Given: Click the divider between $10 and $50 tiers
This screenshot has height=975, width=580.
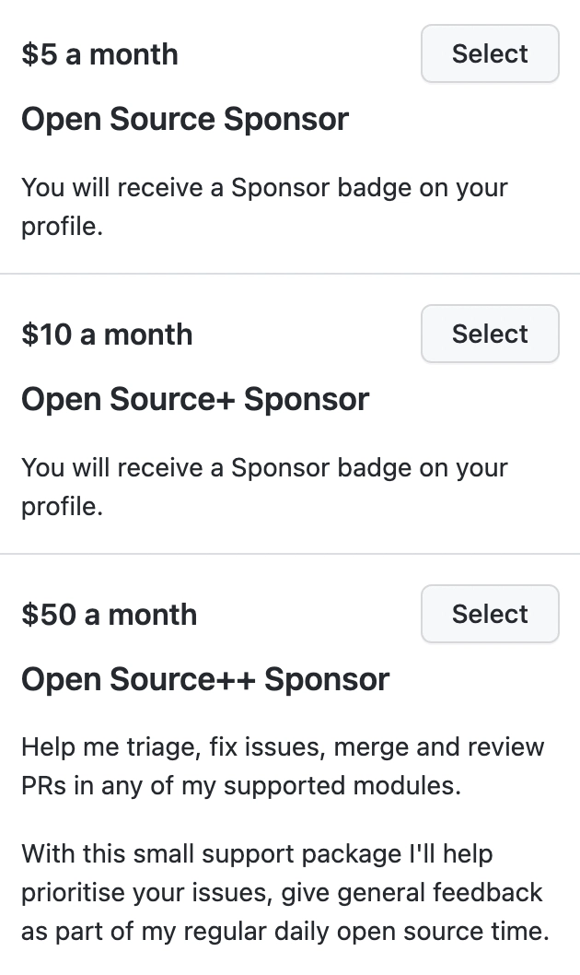Looking at the screenshot, I should click(x=290, y=554).
